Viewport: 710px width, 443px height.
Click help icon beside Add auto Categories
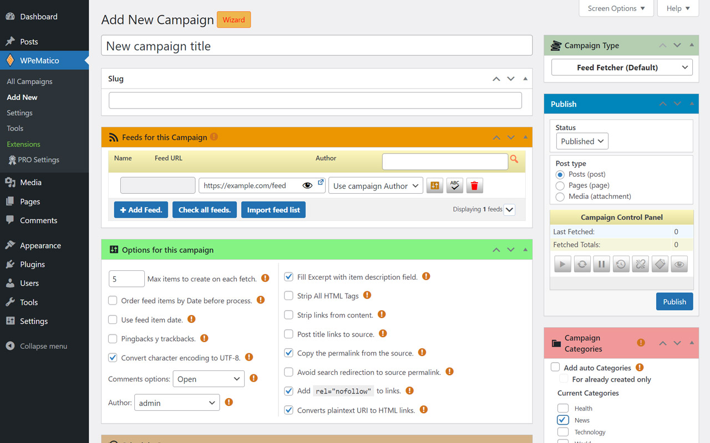pos(640,367)
